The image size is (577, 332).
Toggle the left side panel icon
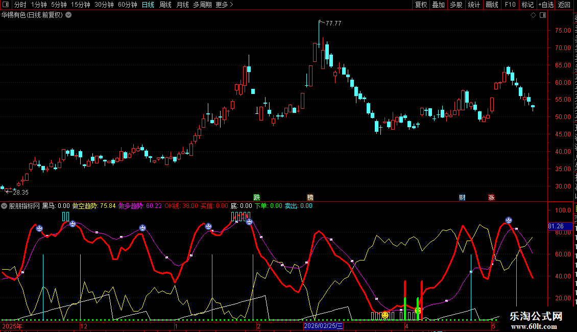coord(6,5)
